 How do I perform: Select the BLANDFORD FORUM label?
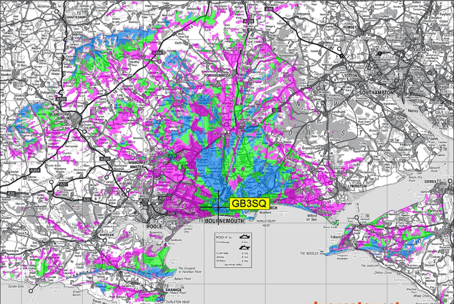point(60,116)
